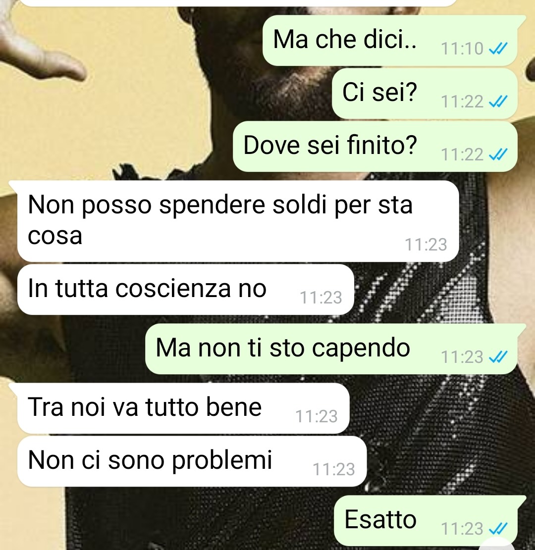This screenshot has width=535, height=550.
Task: Click the read checkmarks on "Dove sei finito?"
Action: pos(498,154)
